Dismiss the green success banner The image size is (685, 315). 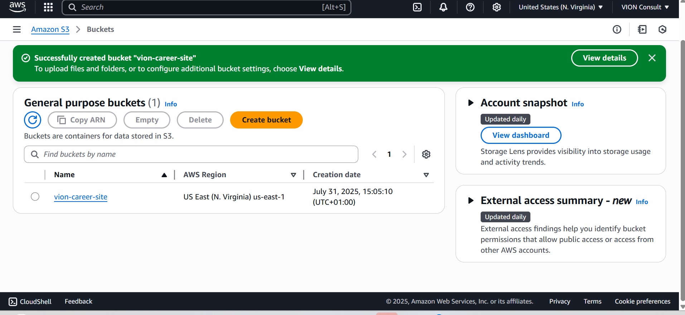[652, 58]
